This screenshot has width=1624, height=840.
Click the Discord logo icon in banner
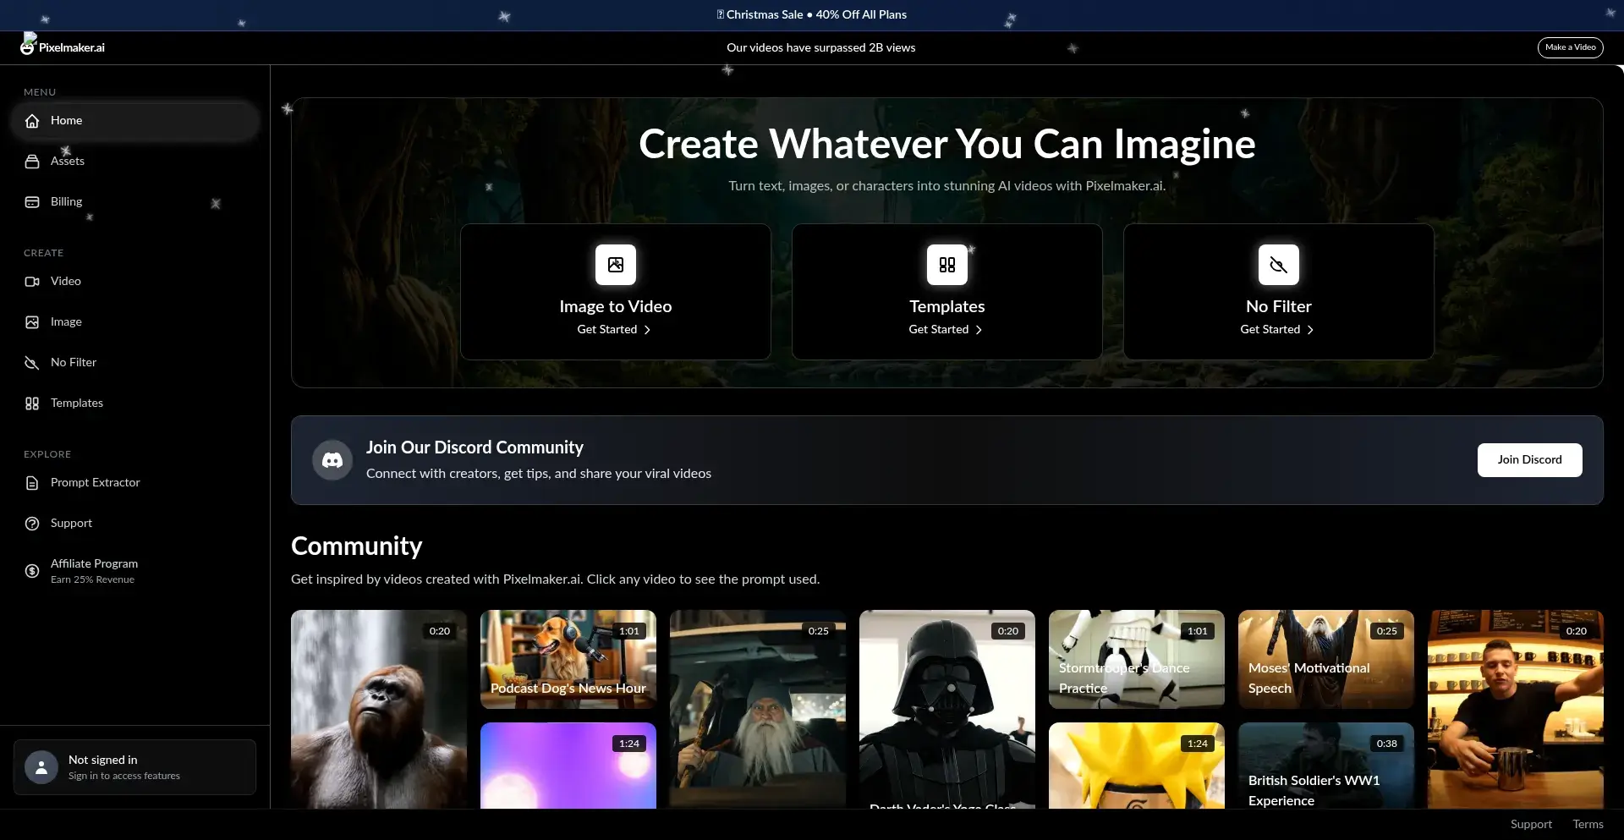[332, 459]
